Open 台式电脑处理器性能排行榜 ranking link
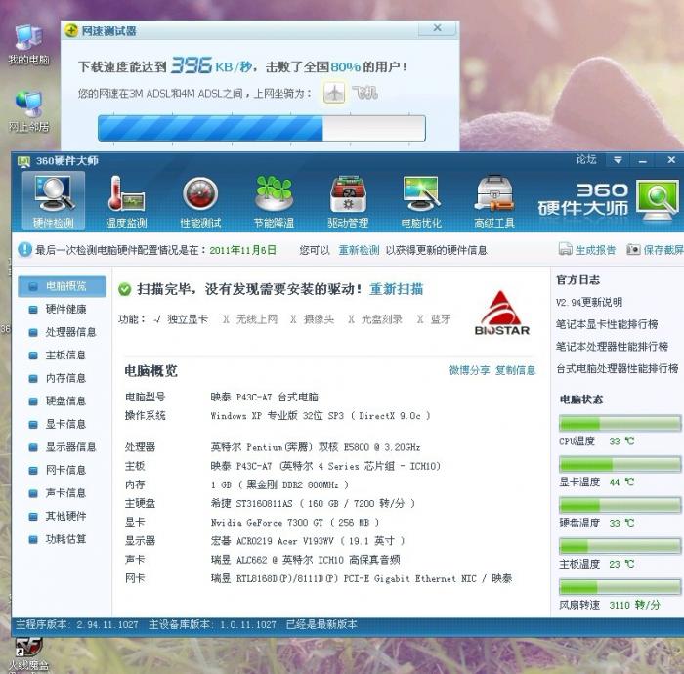Screen dimensions: 684x674 (x=617, y=369)
